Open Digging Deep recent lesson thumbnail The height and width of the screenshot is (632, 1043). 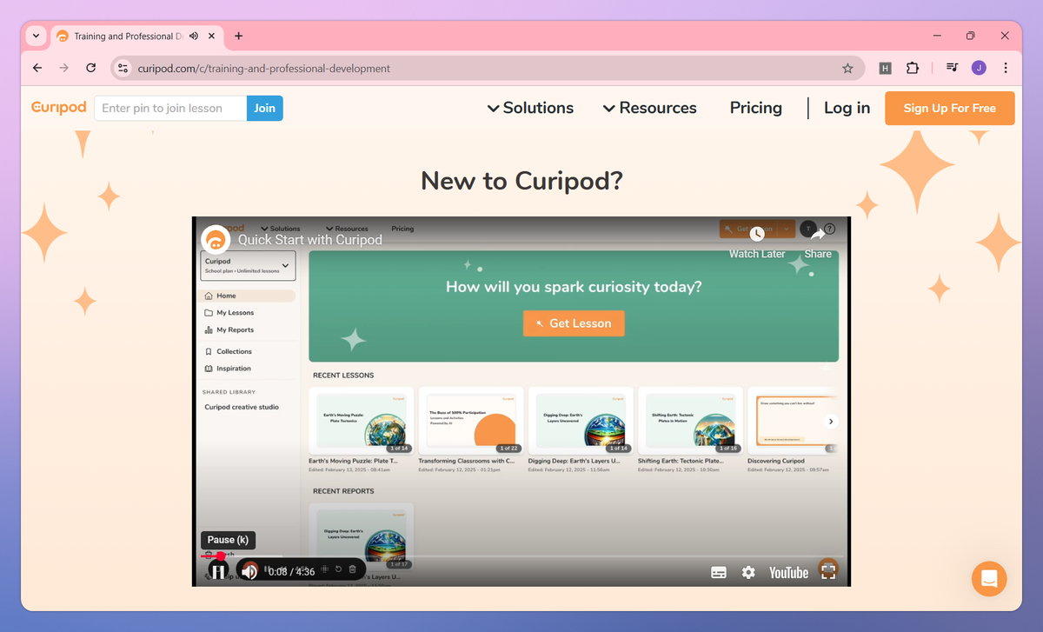tap(581, 421)
